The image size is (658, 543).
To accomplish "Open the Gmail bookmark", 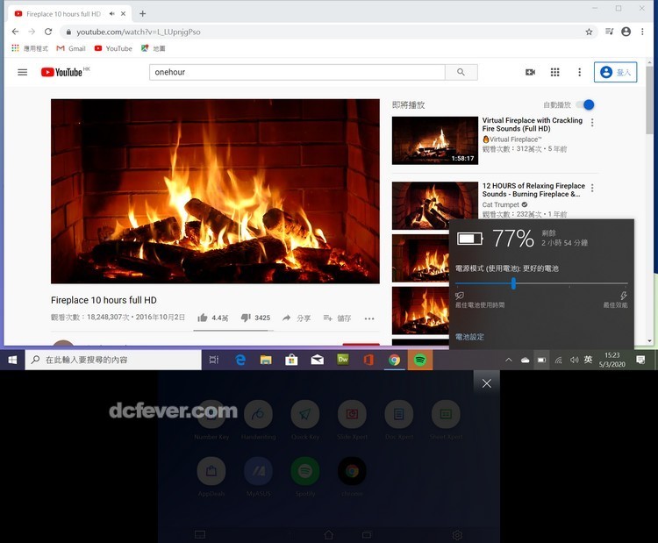I will (x=71, y=48).
